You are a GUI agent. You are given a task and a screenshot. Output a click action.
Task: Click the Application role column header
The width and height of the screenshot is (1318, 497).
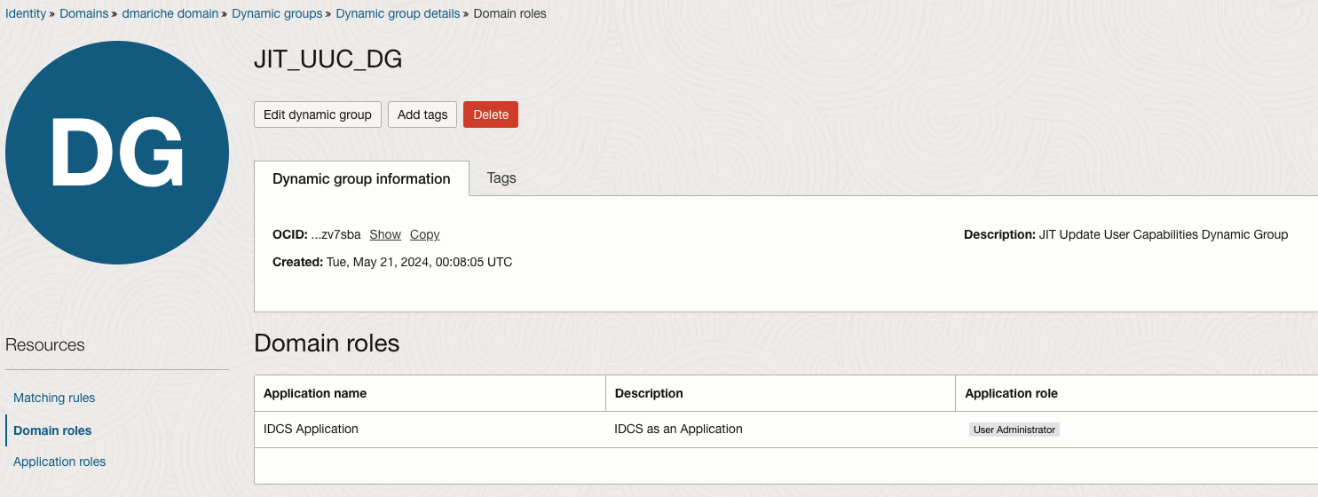(x=1011, y=393)
